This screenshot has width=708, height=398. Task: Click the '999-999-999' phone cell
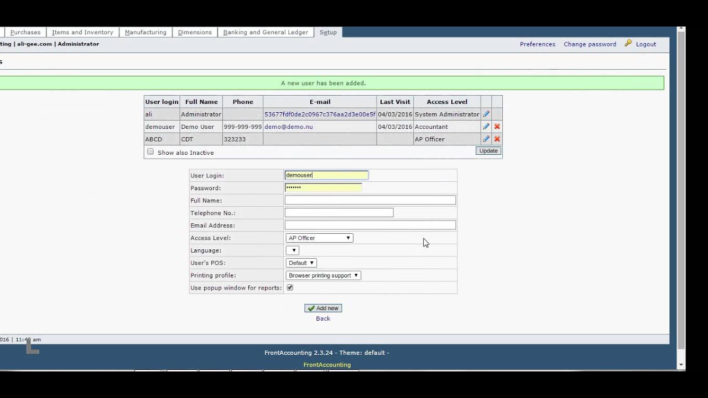(x=243, y=127)
